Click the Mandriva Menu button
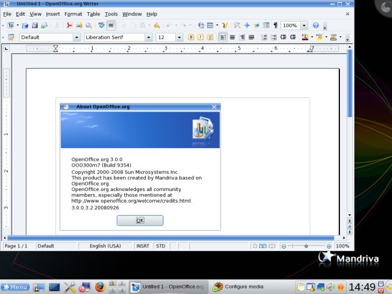392x294 pixels. 15,287
